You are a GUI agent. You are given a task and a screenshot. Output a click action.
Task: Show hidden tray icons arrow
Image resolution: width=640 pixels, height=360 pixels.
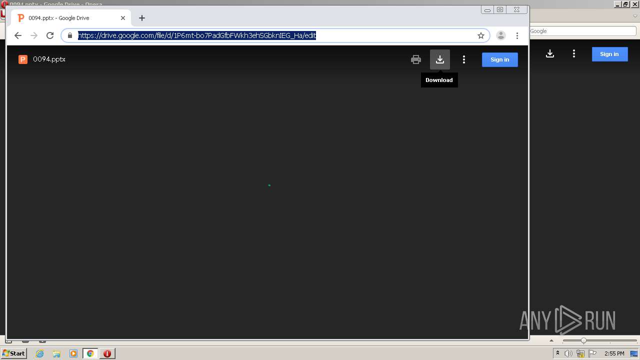point(557,353)
